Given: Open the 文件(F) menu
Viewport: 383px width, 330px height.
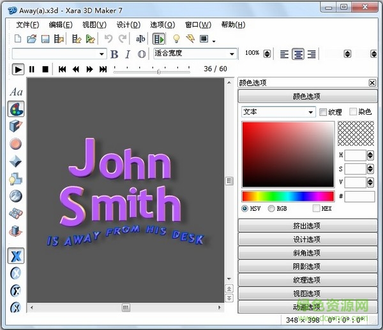Looking at the screenshot, I should click(27, 25).
